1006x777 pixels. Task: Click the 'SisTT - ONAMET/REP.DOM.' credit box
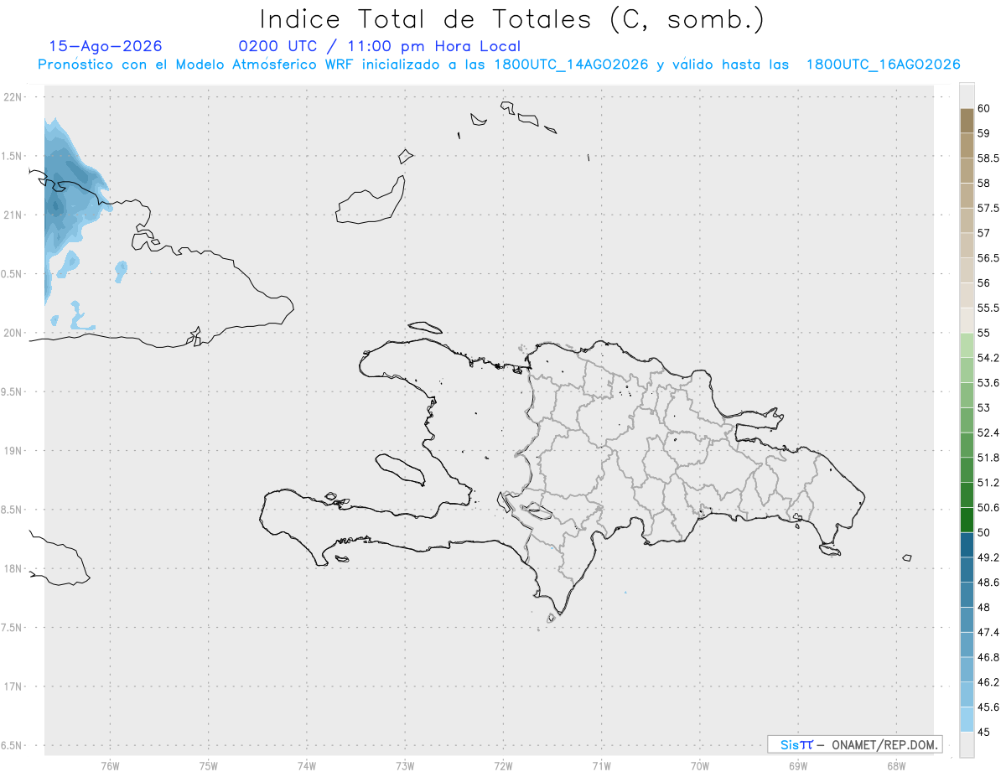pos(854,744)
